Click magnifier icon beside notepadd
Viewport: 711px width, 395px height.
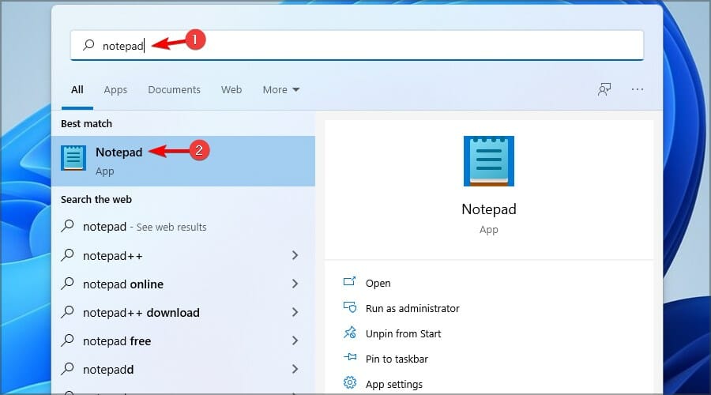pyautogui.click(x=67, y=369)
